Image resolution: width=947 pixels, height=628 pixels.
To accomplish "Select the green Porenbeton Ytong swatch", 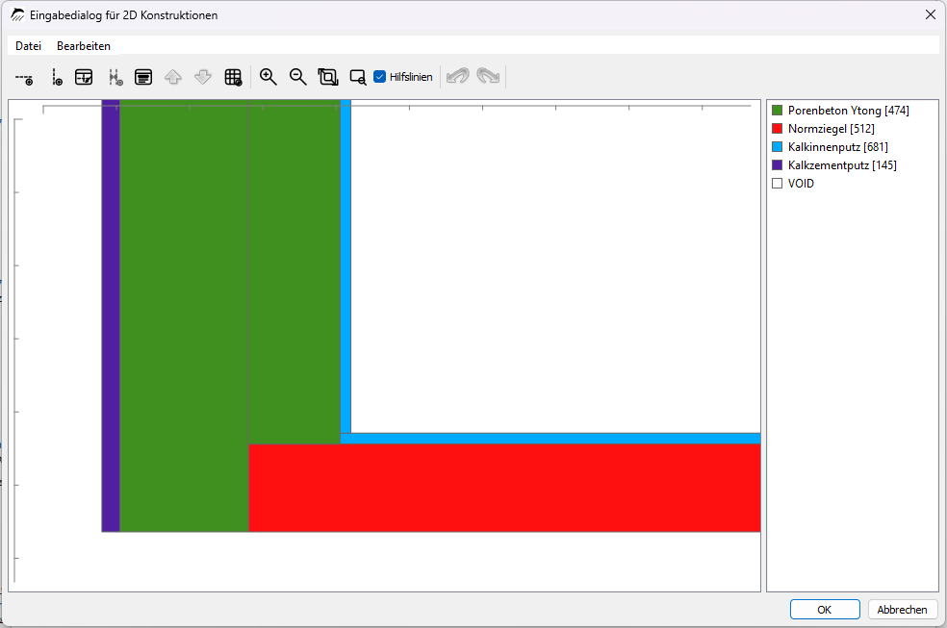I will (778, 111).
